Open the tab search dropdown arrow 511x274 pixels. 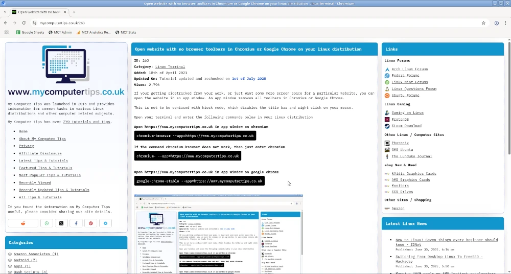click(5, 12)
